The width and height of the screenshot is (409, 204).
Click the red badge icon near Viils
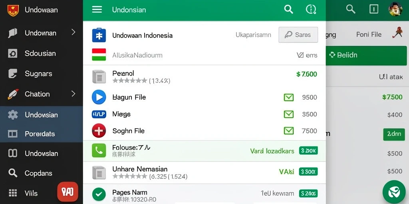click(68, 192)
